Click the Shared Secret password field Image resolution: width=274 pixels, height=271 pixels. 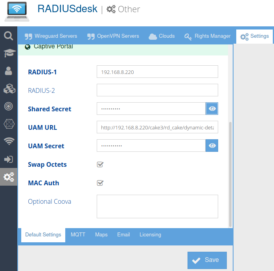click(x=151, y=109)
